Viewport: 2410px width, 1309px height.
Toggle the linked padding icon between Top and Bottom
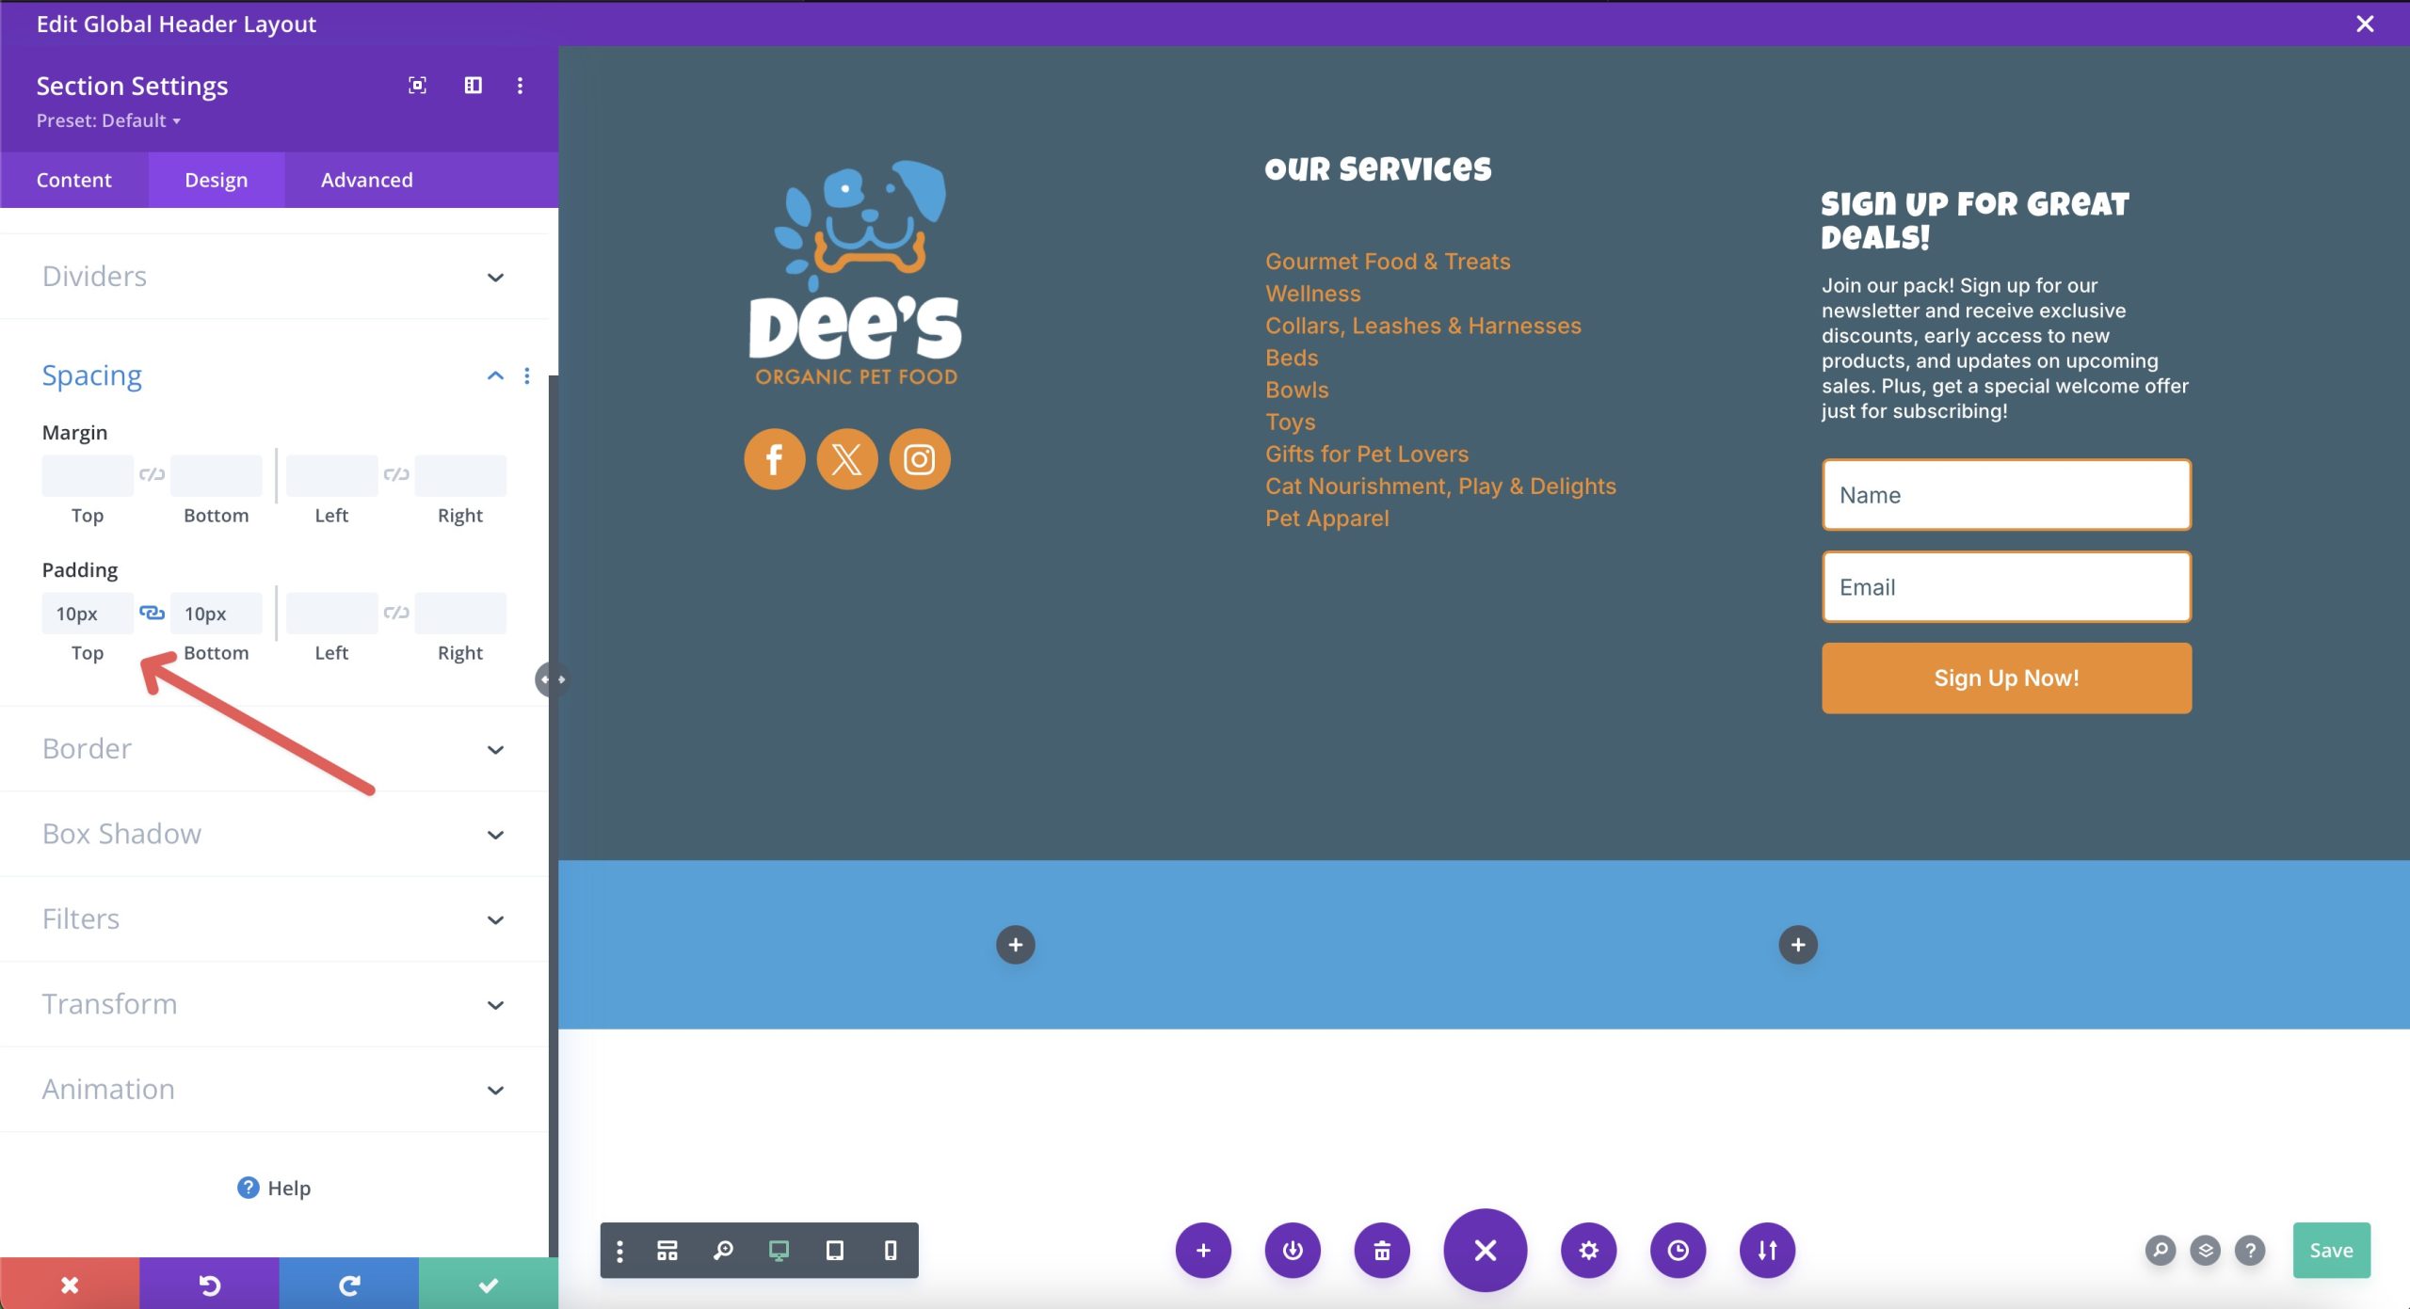(x=150, y=611)
